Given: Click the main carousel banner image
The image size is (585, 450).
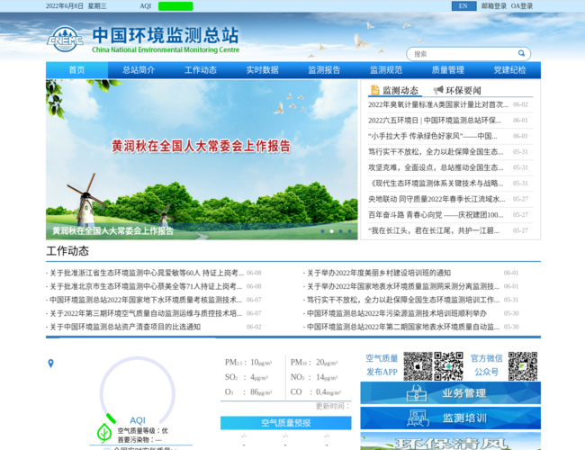Looking at the screenshot, I should (x=202, y=159).
